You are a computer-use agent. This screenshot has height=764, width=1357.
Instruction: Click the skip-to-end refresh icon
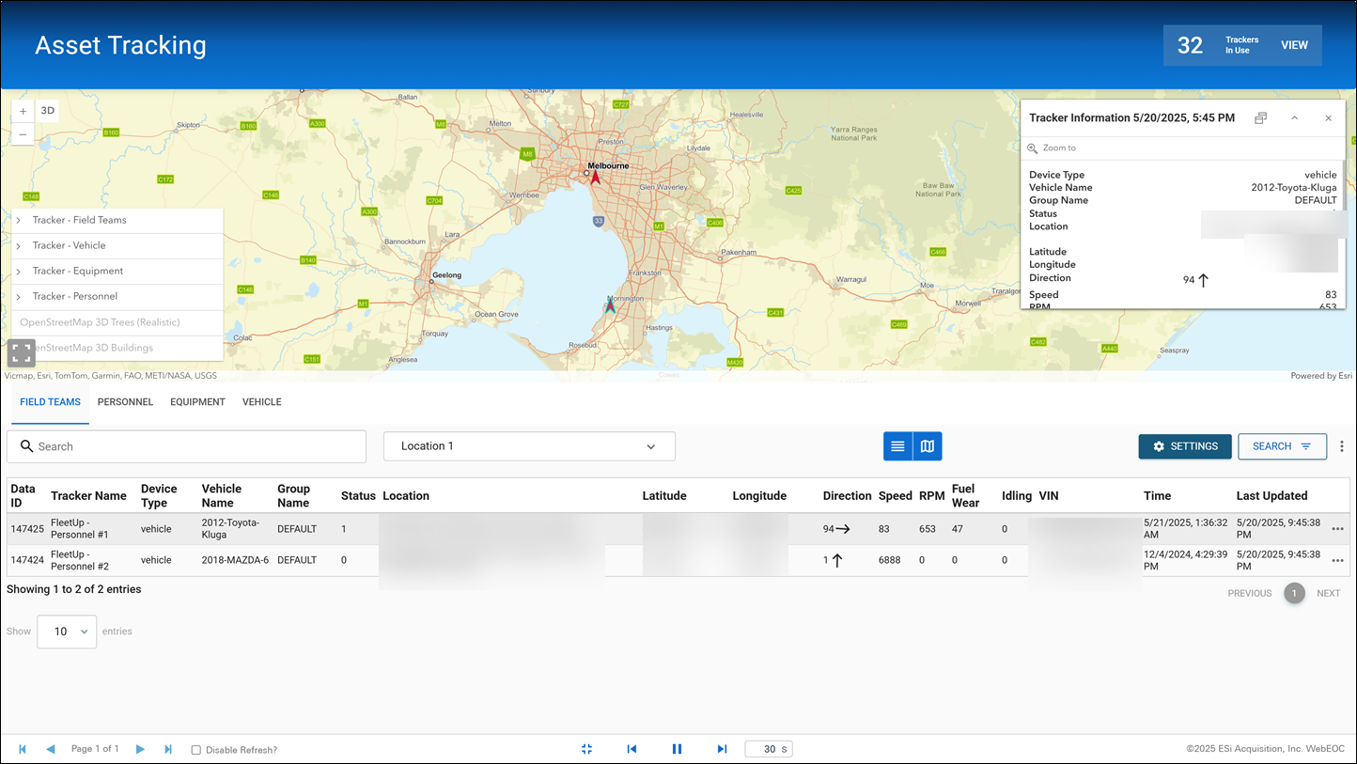coord(722,749)
